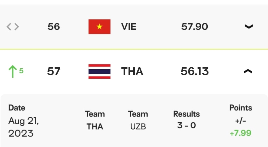Click the green up arrow rank change icon
The image size is (268, 147).
(13, 72)
